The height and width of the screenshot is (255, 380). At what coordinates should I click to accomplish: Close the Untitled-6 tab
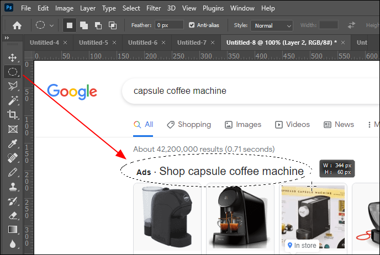(x=163, y=42)
